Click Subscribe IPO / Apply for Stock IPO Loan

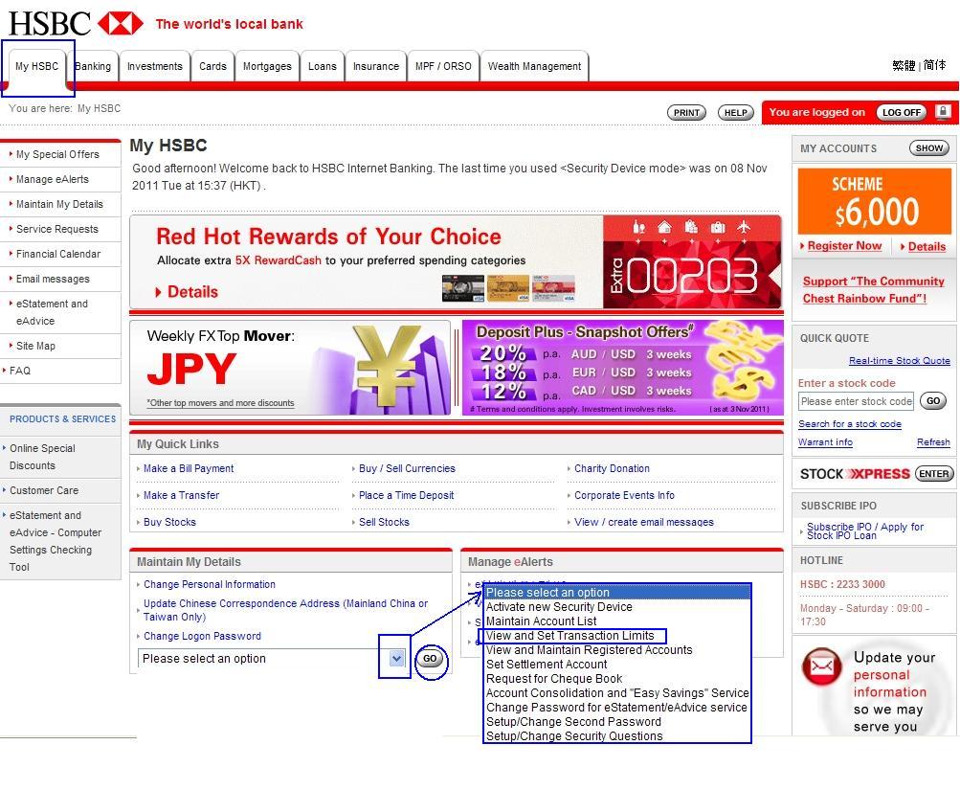point(864,530)
